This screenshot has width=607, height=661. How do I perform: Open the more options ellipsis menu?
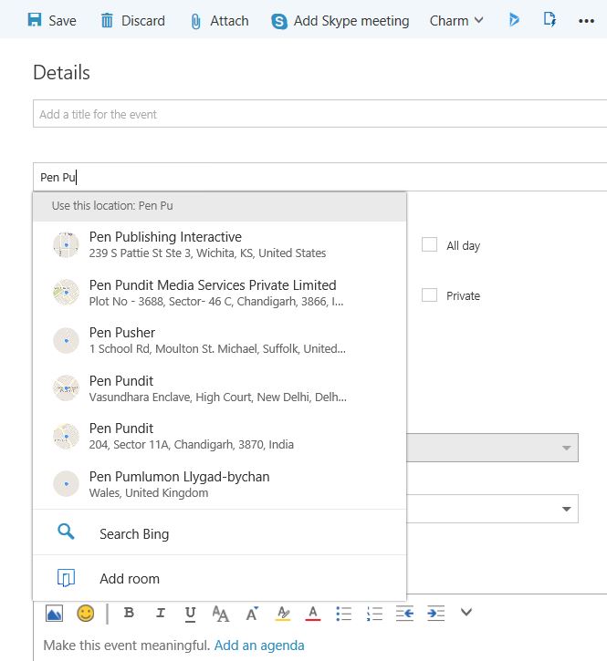pyautogui.click(x=586, y=21)
